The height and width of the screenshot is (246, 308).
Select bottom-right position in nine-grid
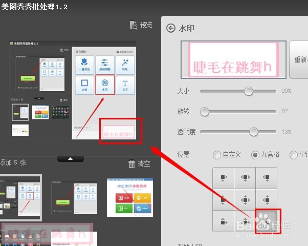coord(268,221)
